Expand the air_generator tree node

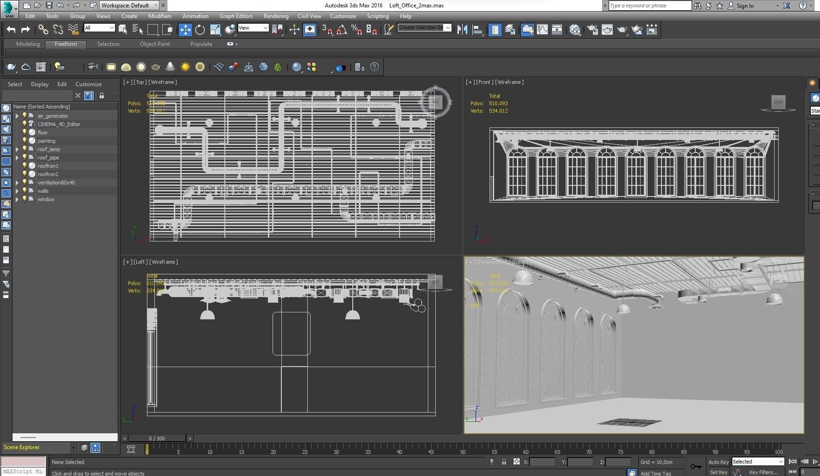click(17, 116)
